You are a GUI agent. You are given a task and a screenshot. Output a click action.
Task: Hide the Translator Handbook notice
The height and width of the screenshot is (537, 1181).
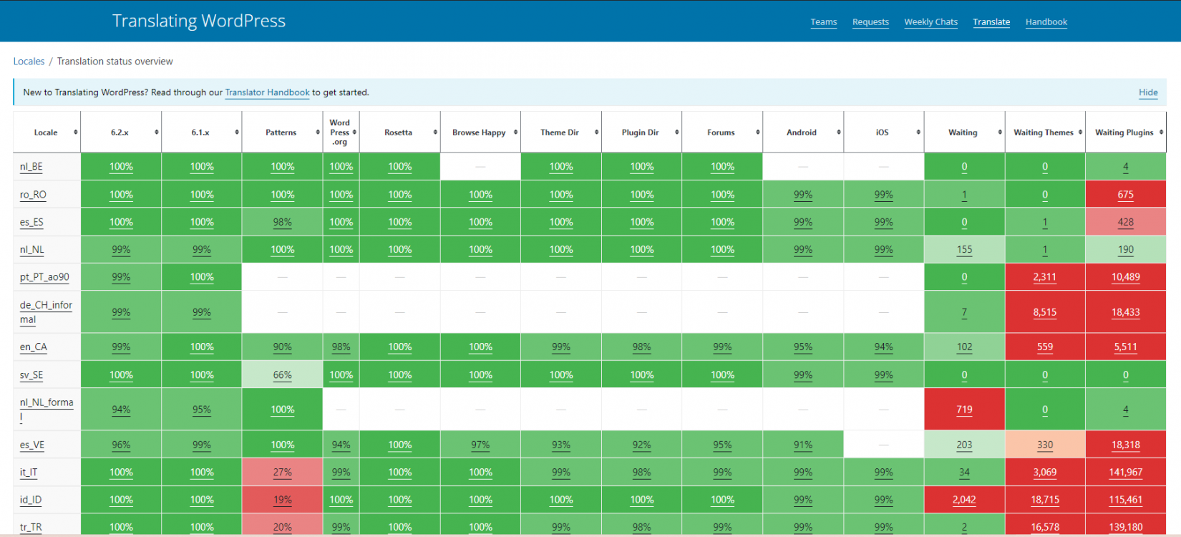1147,92
